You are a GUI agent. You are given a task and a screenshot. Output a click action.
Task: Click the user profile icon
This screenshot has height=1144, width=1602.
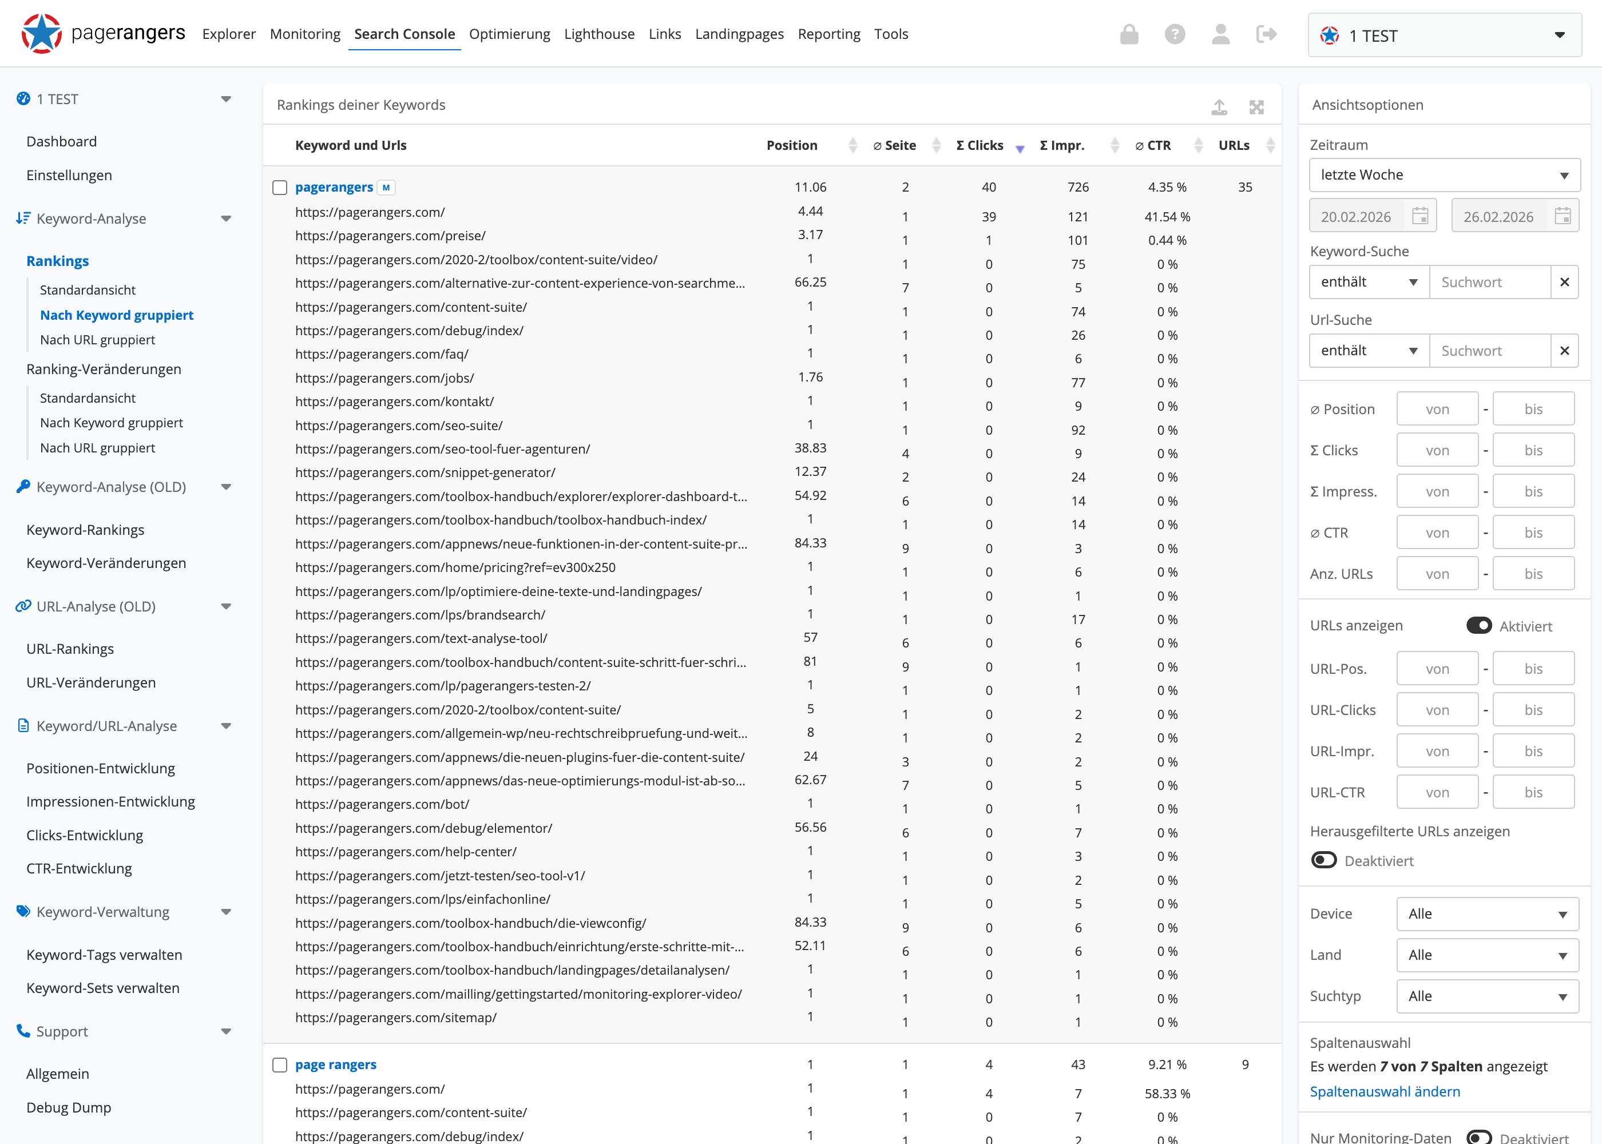coord(1221,34)
